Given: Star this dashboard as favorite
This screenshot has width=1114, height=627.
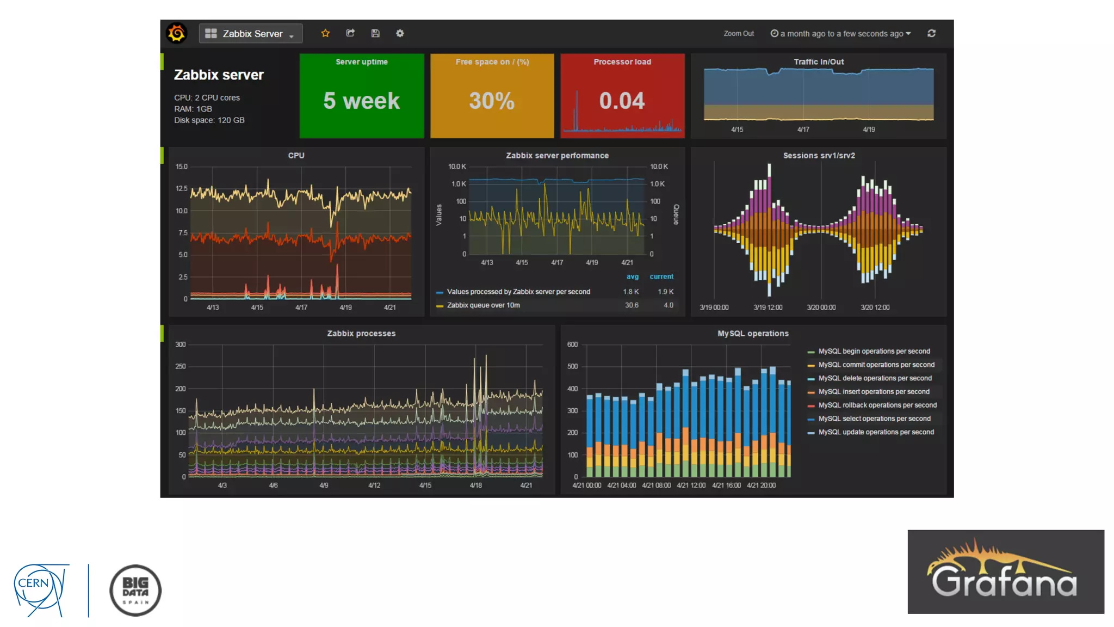Looking at the screenshot, I should point(325,33).
